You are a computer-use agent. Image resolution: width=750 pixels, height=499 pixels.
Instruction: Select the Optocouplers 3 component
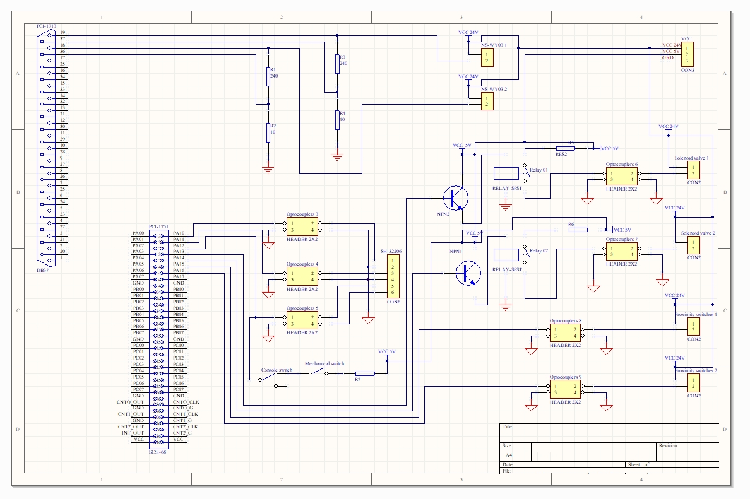[302, 226]
